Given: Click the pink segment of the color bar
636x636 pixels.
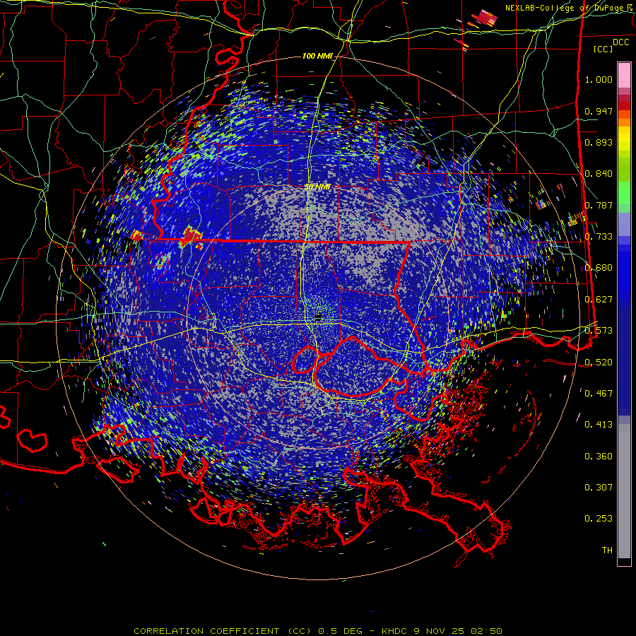Looking at the screenshot, I should [624, 75].
